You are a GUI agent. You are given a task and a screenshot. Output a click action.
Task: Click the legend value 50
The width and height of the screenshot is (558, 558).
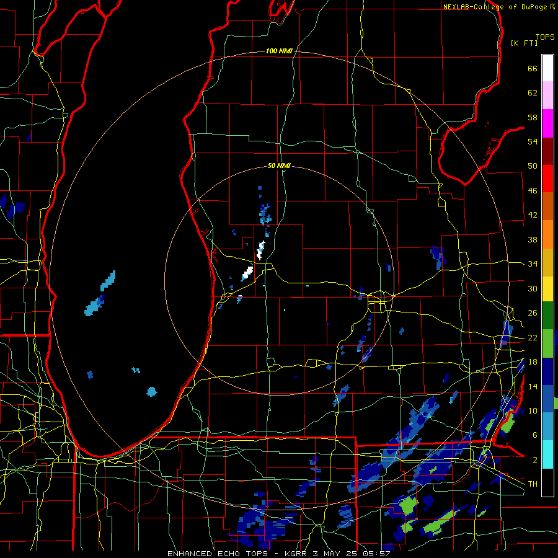point(533,166)
